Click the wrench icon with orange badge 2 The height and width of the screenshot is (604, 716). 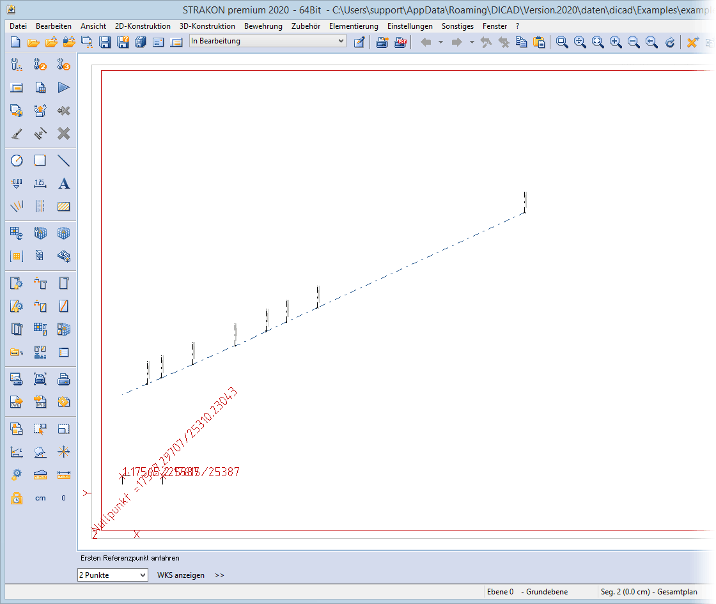click(40, 65)
